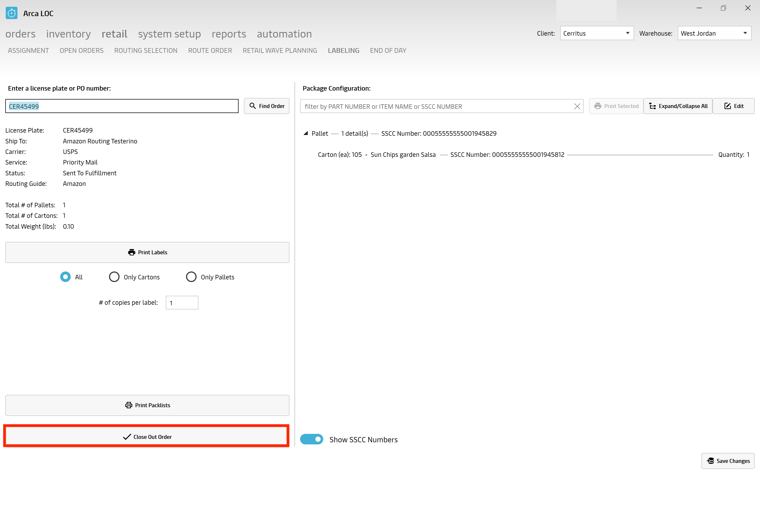The height and width of the screenshot is (507, 760).
Task: Switch to the ROUTE ORDER tab
Action: pos(210,50)
